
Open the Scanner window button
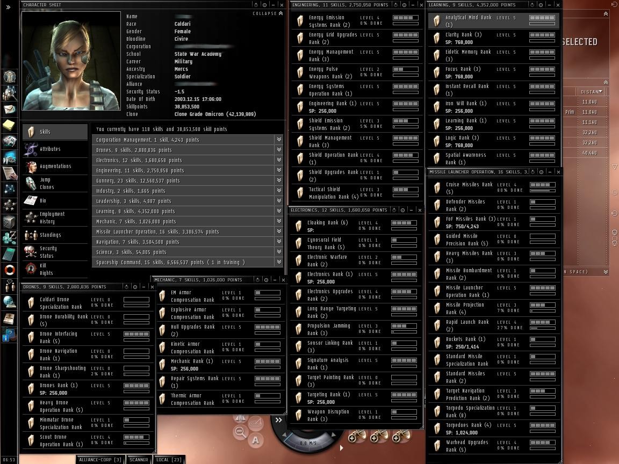(x=139, y=460)
